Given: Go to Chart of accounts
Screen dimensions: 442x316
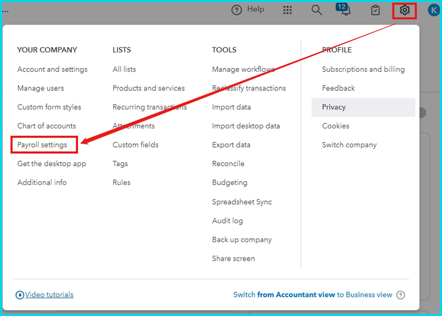Looking at the screenshot, I should click(47, 126).
